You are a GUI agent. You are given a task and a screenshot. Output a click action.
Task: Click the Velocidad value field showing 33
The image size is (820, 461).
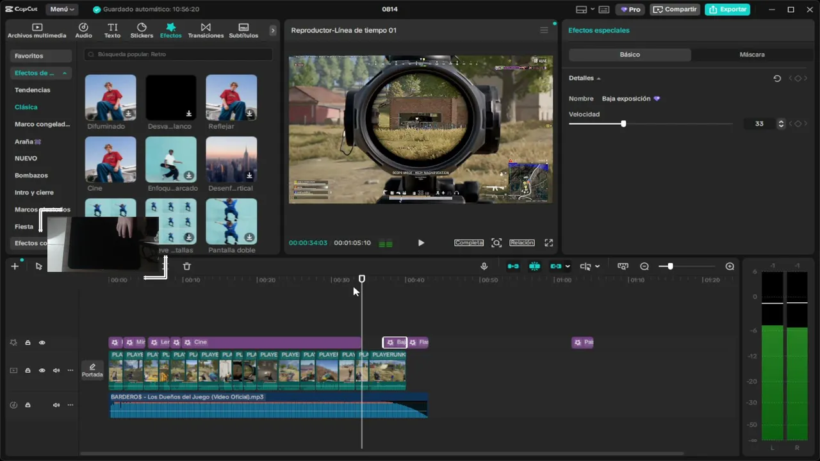(760, 124)
